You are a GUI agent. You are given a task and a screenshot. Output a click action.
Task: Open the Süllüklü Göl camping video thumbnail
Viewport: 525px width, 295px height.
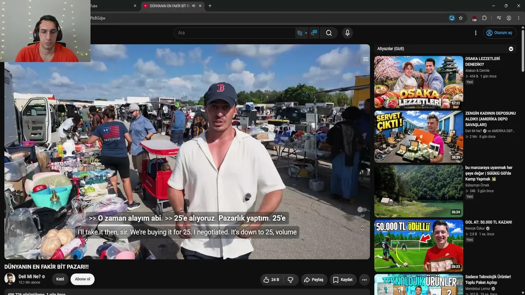point(418,191)
